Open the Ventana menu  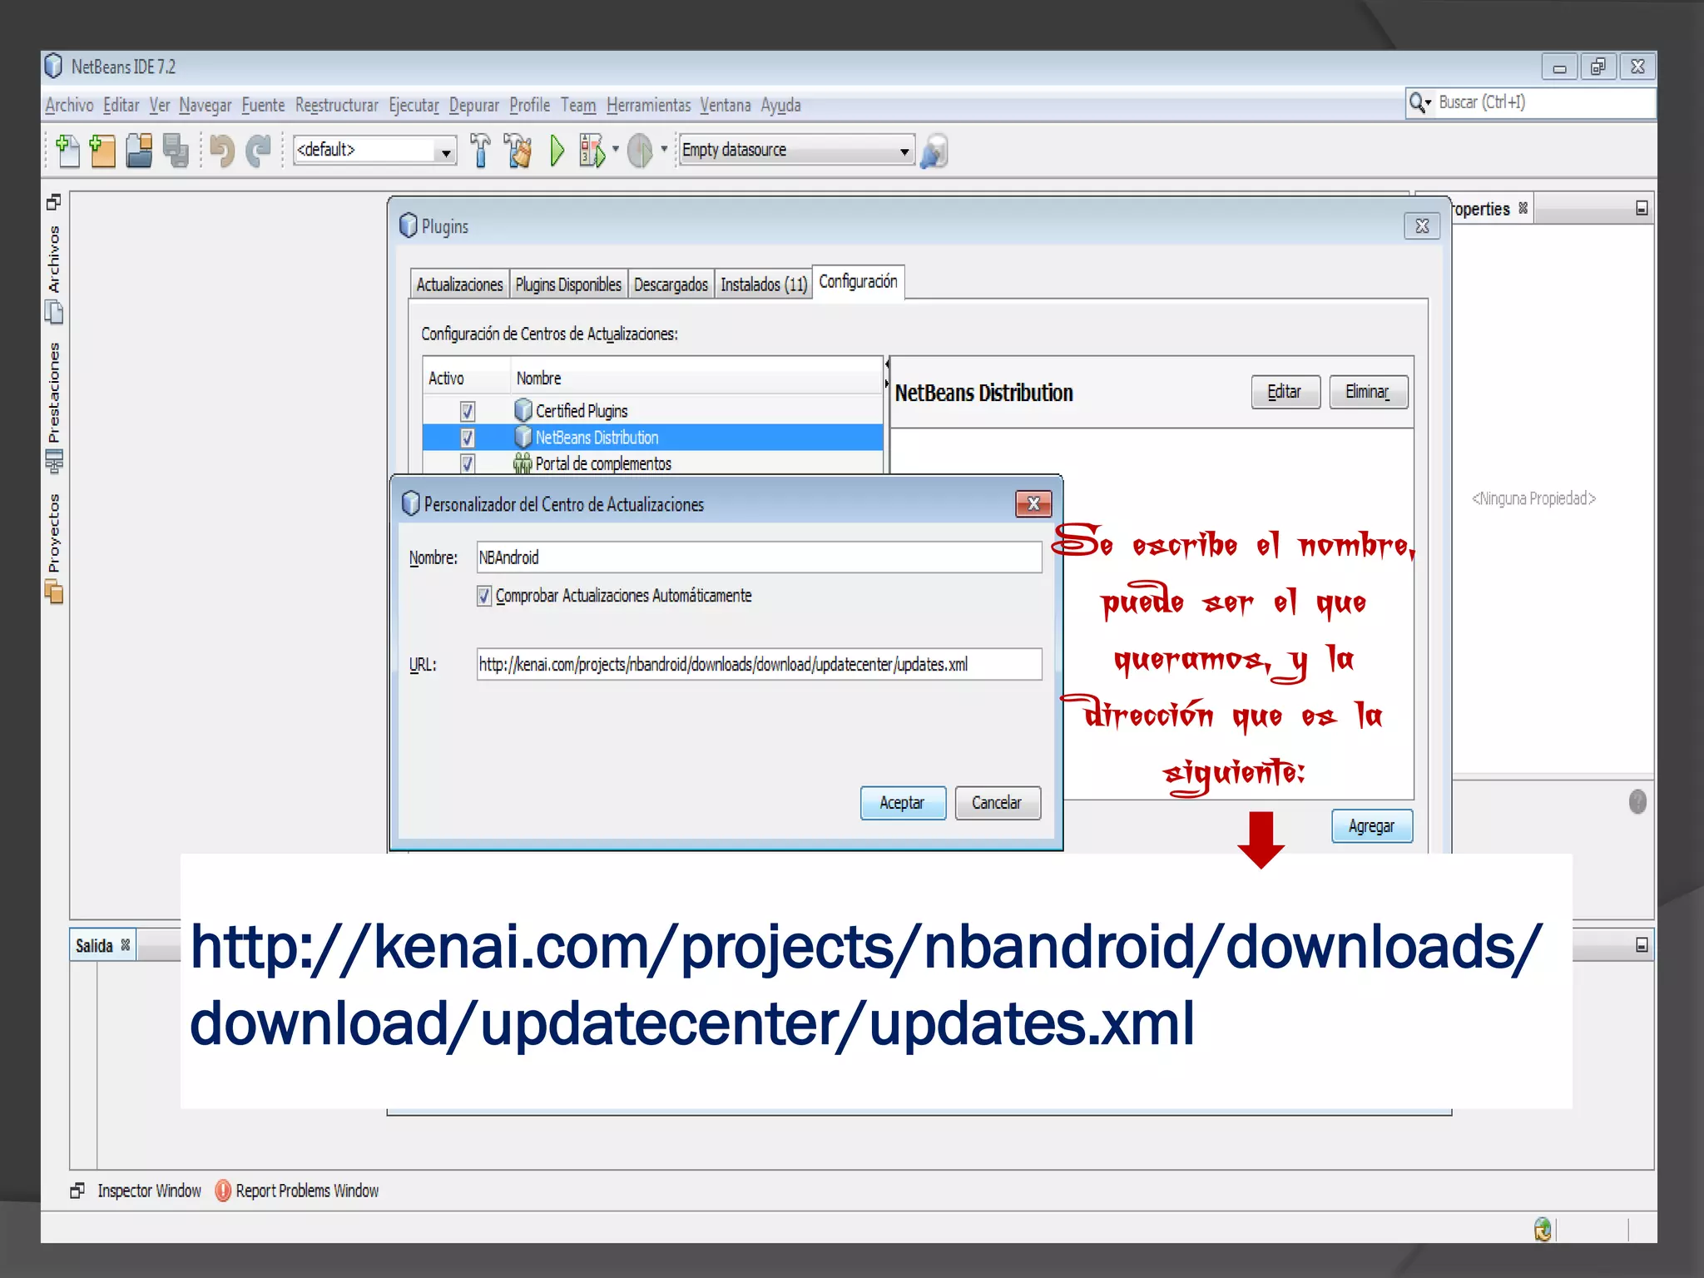[725, 105]
